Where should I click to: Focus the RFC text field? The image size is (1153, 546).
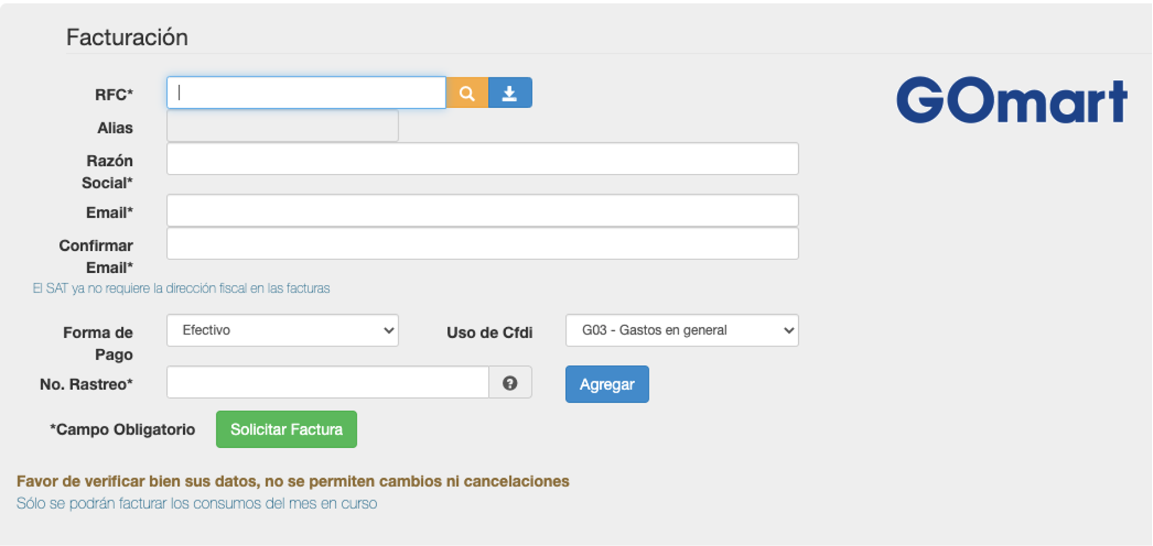coord(306,93)
